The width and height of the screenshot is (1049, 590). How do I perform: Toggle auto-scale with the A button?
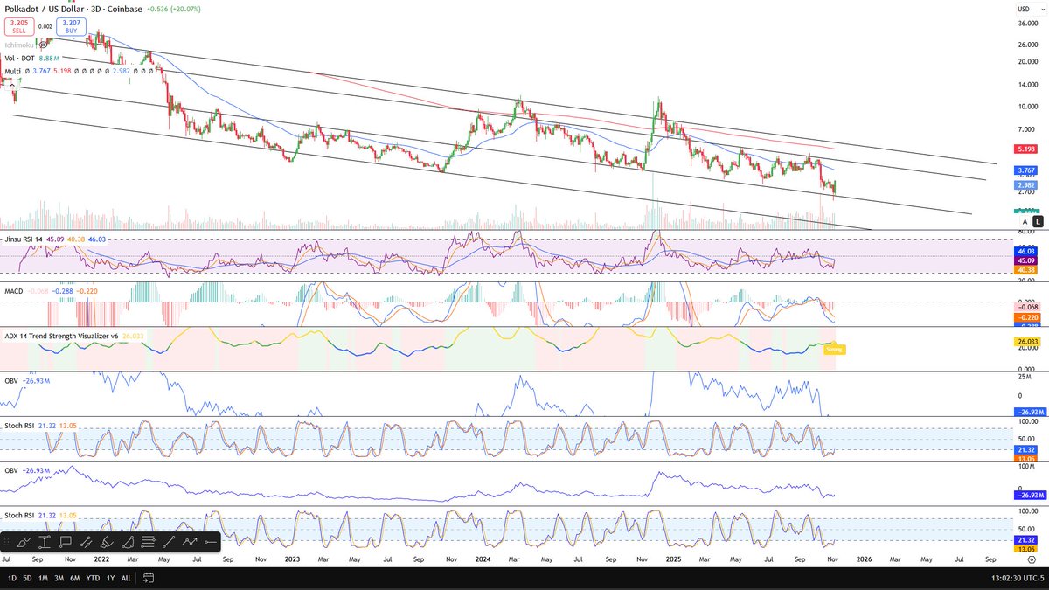[x=1024, y=221]
